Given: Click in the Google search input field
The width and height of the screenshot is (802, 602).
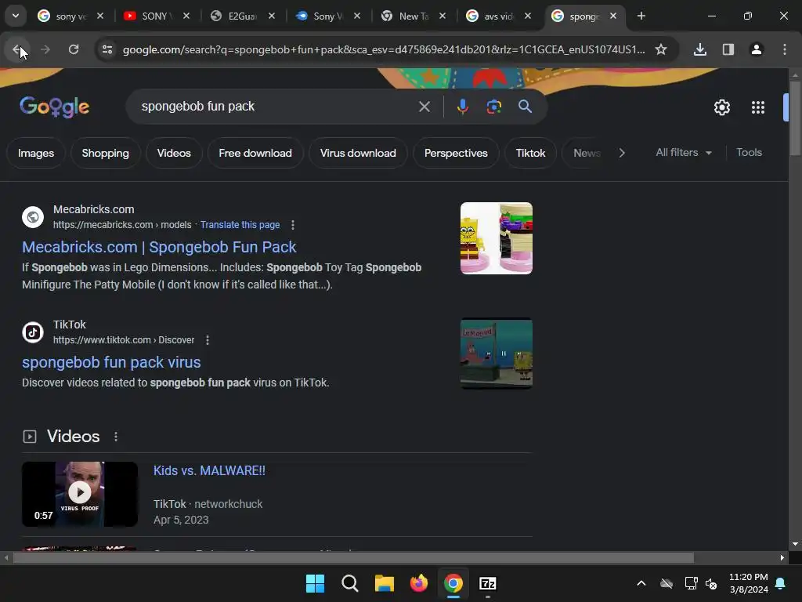Looking at the screenshot, I should pyautogui.click(x=276, y=107).
